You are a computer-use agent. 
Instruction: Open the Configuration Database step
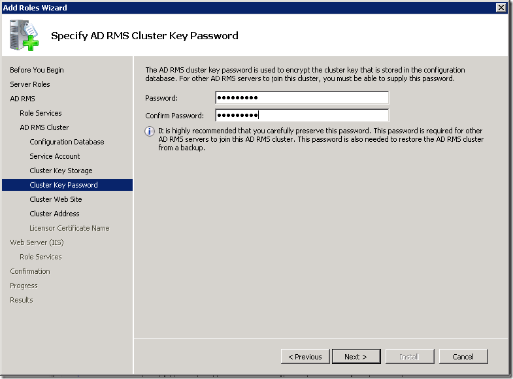pyautogui.click(x=67, y=142)
